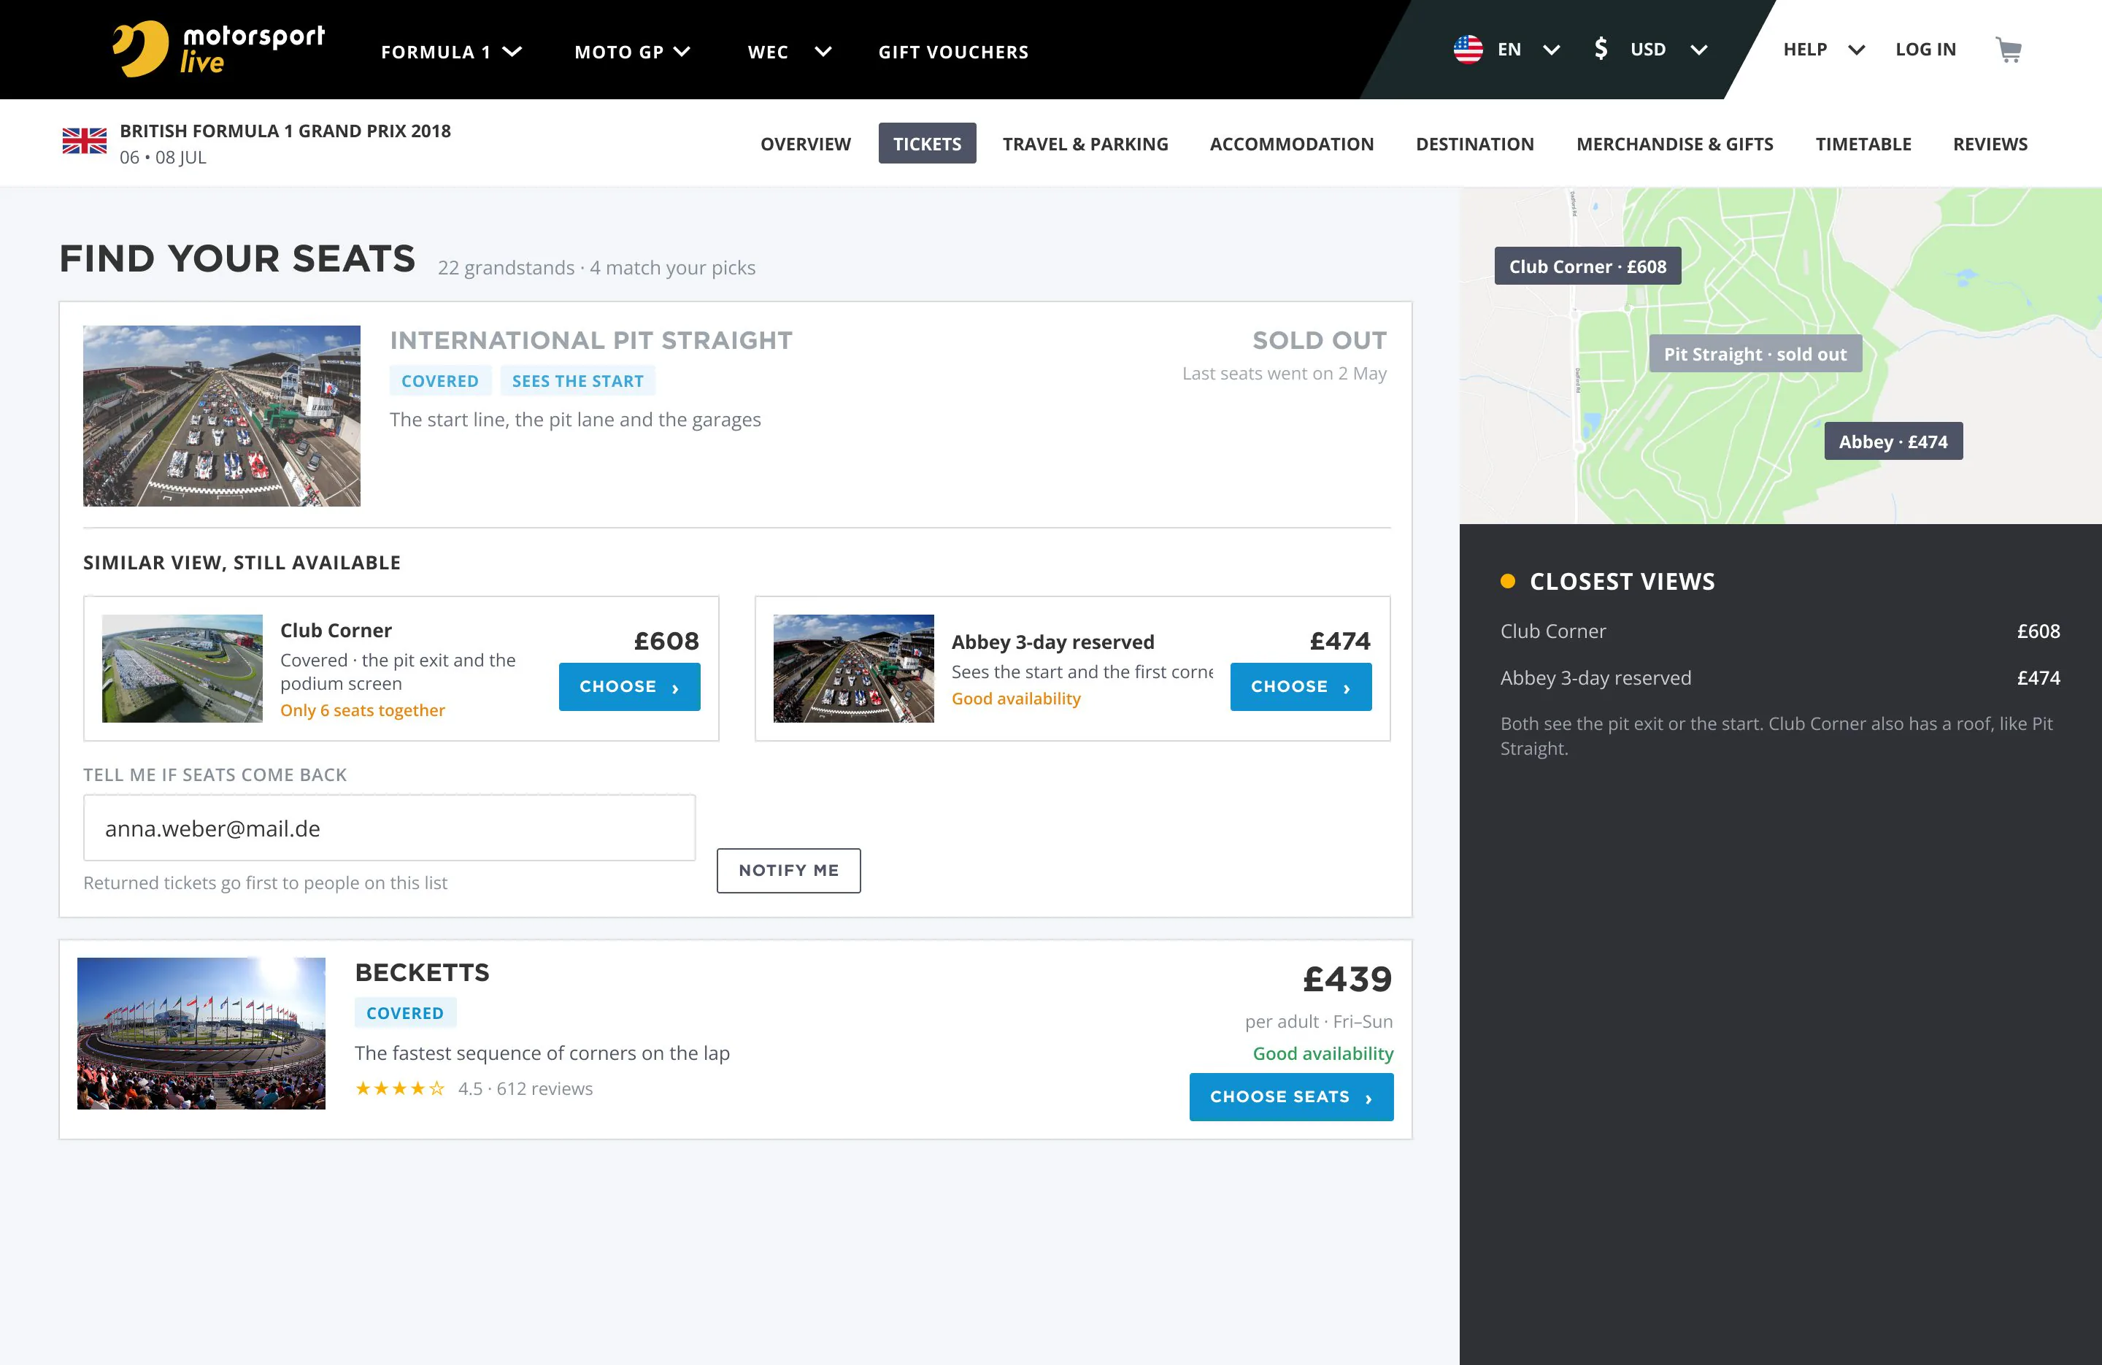Open the Accommodation tab
Screen dimensions: 2102x1365
(x=1291, y=144)
